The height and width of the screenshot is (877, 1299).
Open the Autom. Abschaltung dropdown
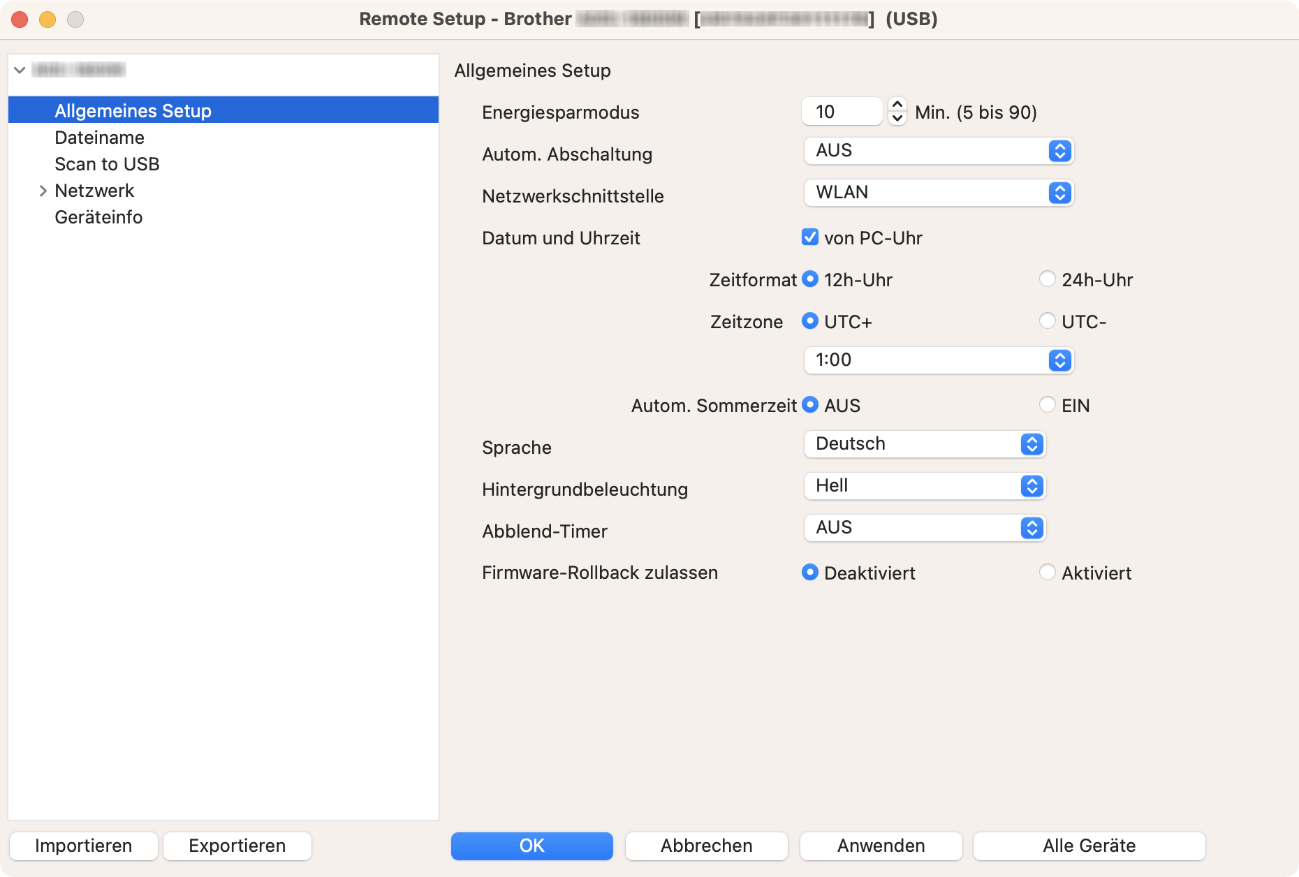tap(939, 151)
